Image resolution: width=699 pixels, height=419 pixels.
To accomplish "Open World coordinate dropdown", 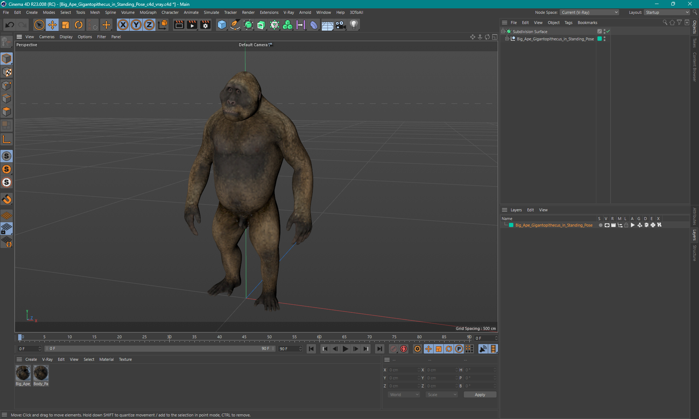I will click(x=404, y=395).
